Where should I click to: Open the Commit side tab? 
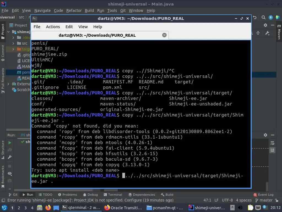(3, 53)
